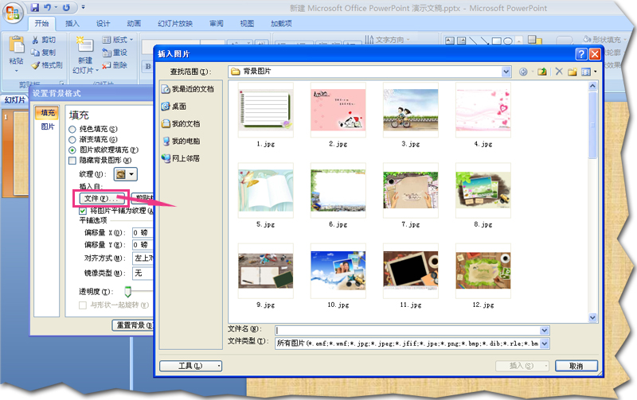637x400 pixels.
Task: Delete selected file in dialog toolbar
Action: tap(559, 72)
